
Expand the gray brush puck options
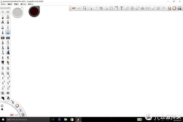coord(22,7)
